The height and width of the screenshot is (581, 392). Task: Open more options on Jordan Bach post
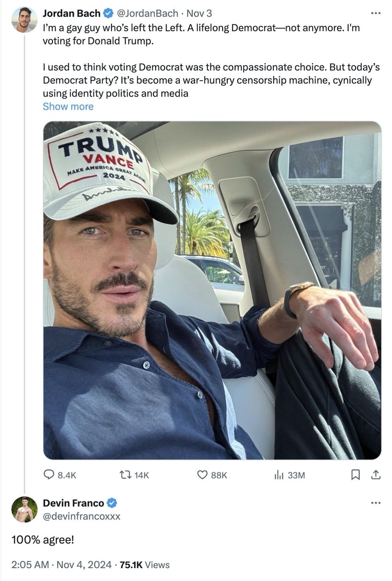pyautogui.click(x=376, y=13)
